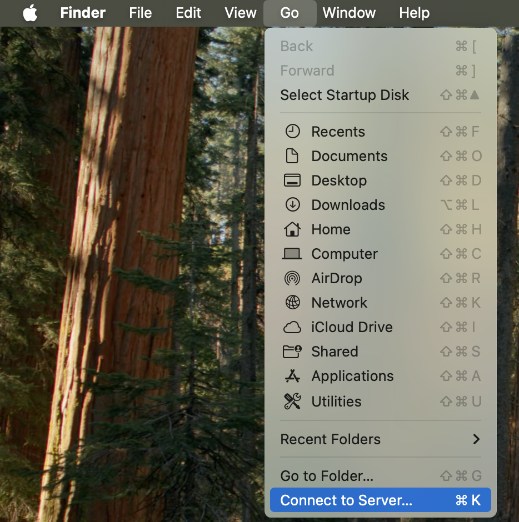Click the Home house icon

click(x=292, y=229)
